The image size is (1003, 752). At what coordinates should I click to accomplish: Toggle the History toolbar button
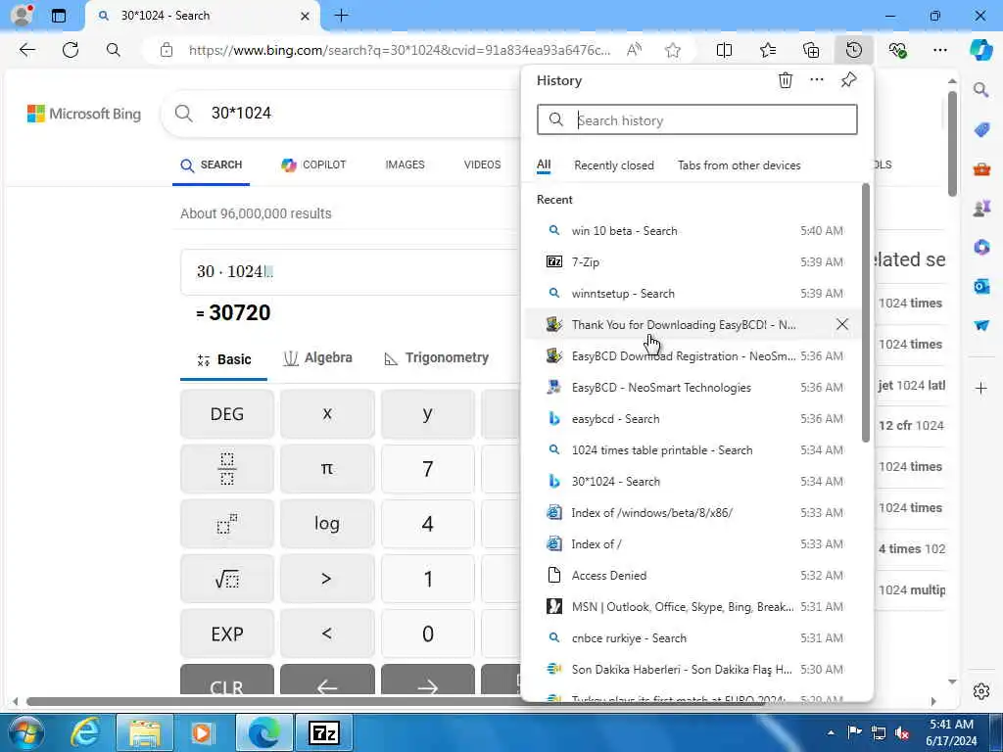854,50
